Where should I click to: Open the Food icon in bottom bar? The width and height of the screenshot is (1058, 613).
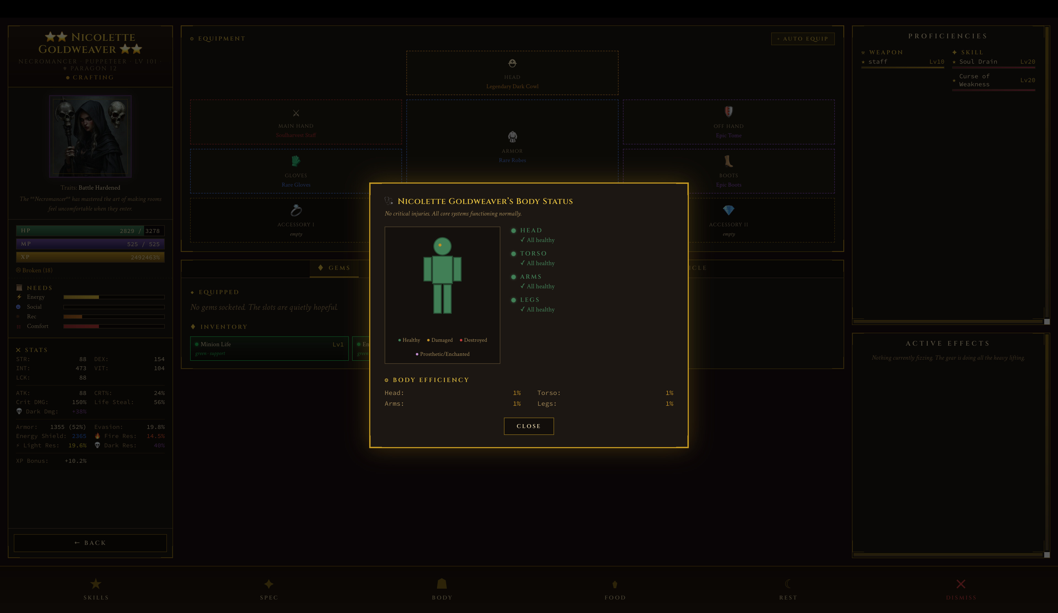[615, 584]
